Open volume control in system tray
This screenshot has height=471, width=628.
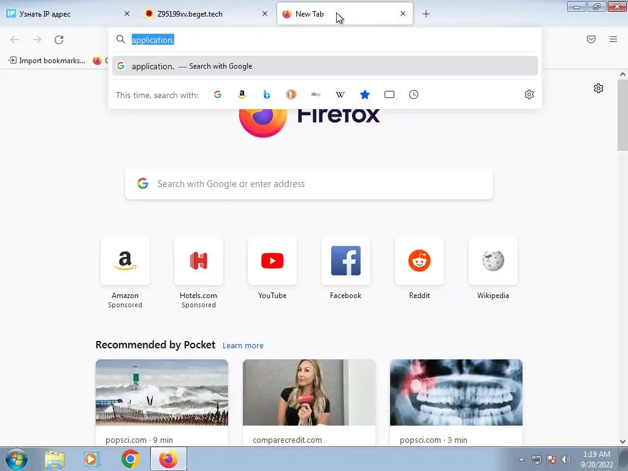click(566, 459)
